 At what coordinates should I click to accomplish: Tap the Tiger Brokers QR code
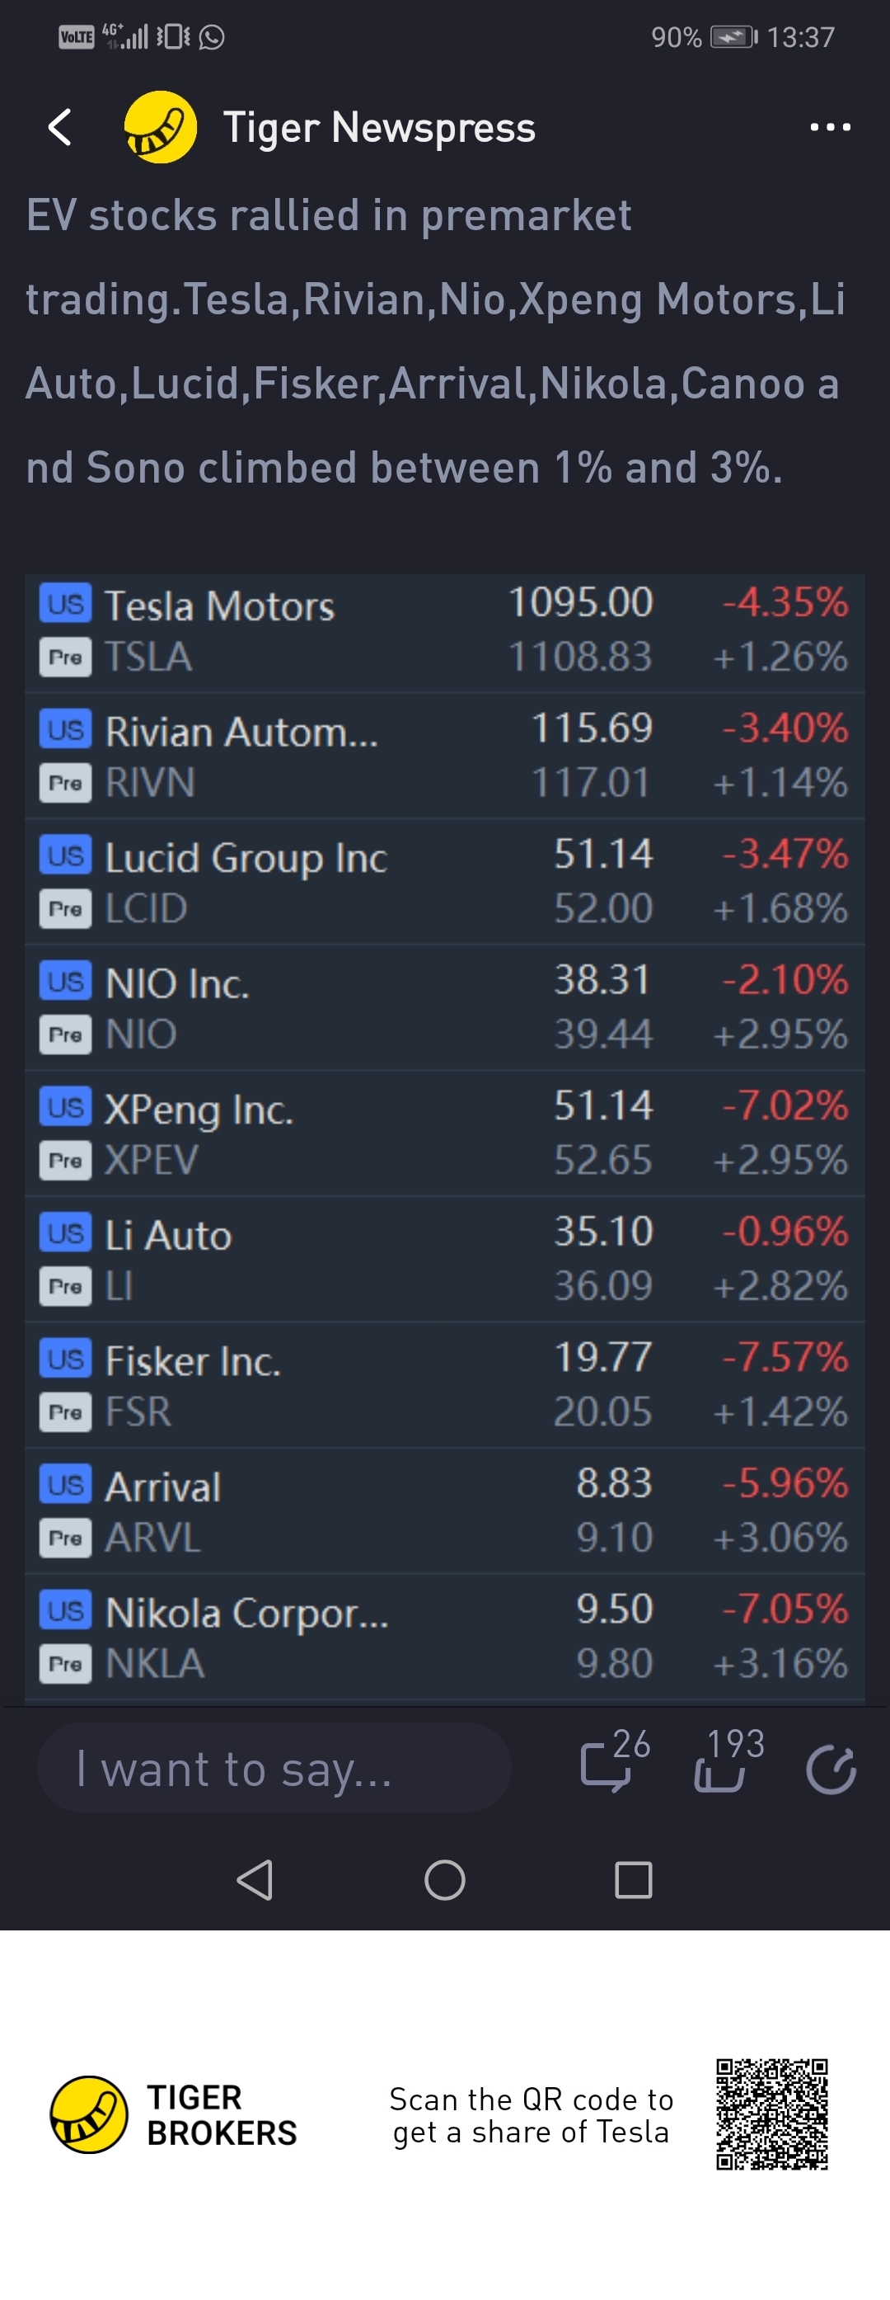[771, 2114]
